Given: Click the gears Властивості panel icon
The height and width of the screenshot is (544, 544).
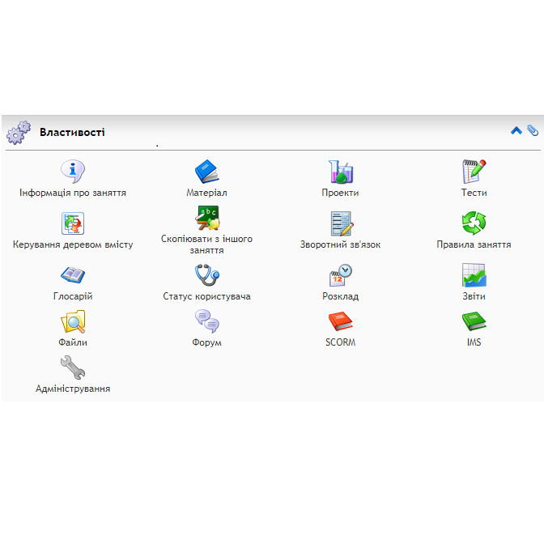Looking at the screenshot, I should click(19, 133).
